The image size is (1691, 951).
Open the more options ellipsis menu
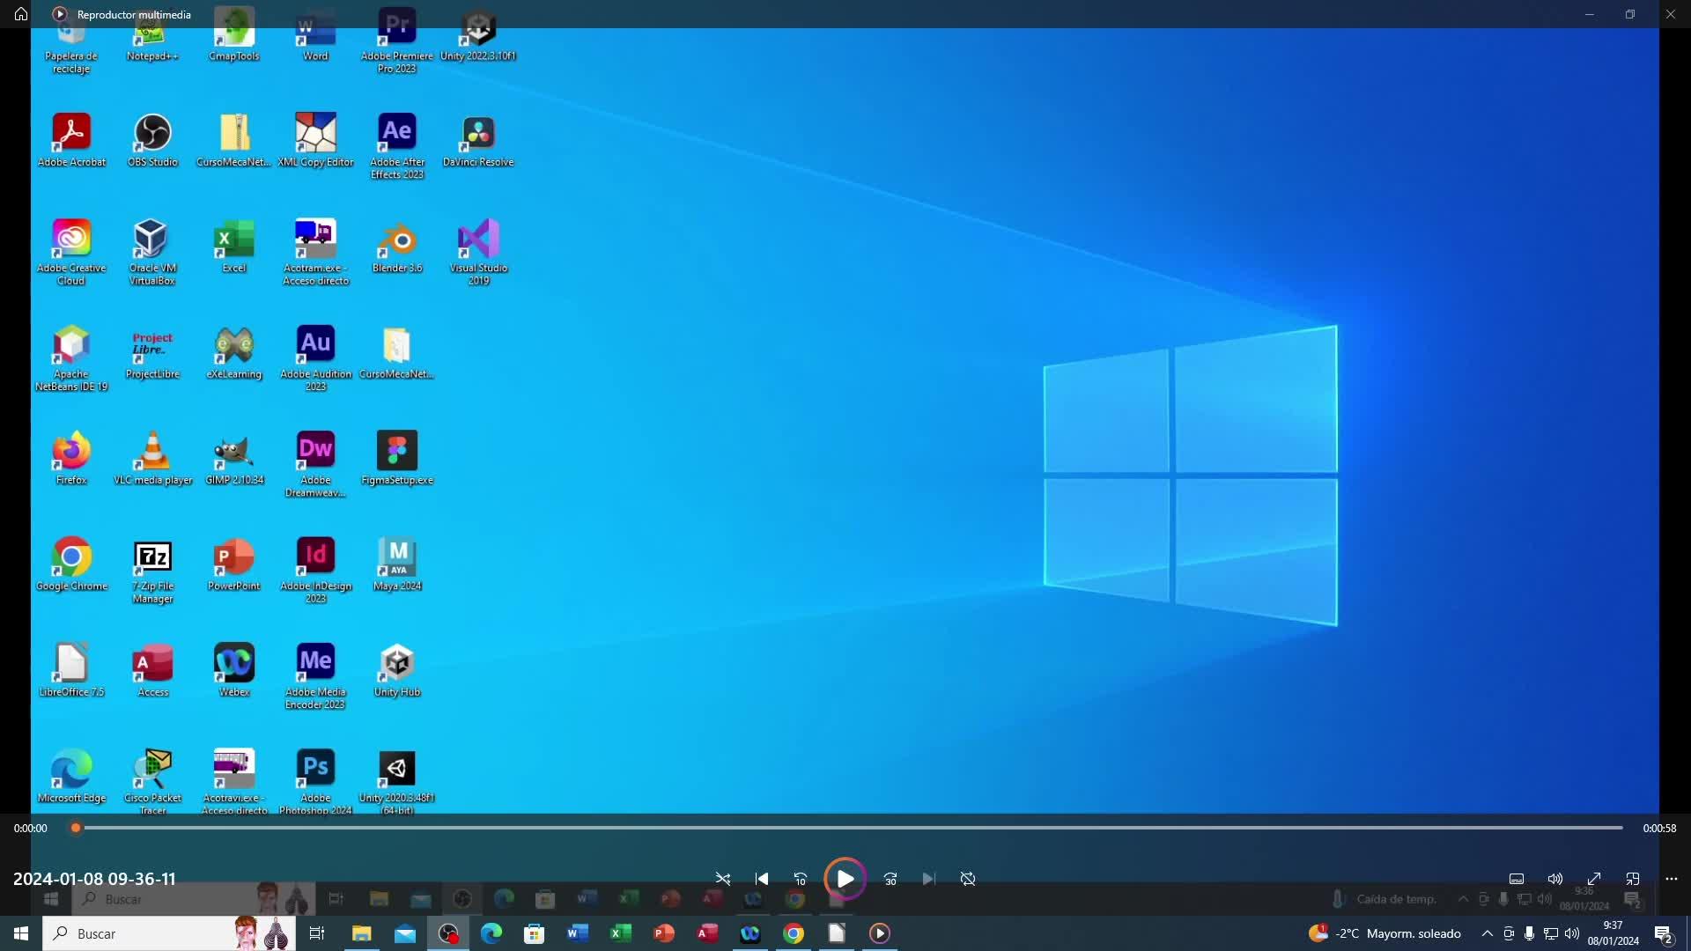tap(1672, 879)
